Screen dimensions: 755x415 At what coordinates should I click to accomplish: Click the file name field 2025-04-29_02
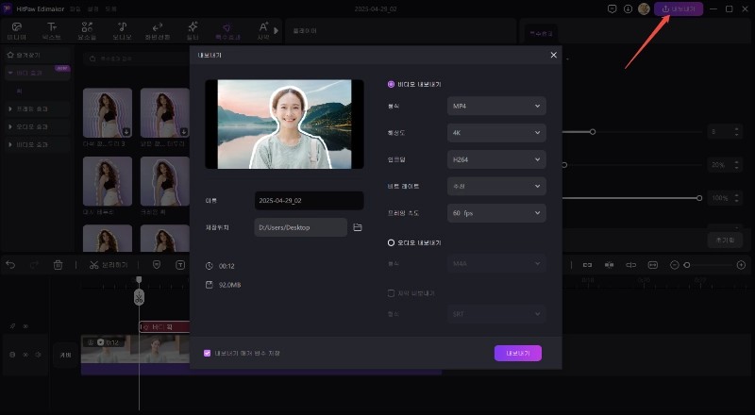pyautogui.click(x=310, y=200)
